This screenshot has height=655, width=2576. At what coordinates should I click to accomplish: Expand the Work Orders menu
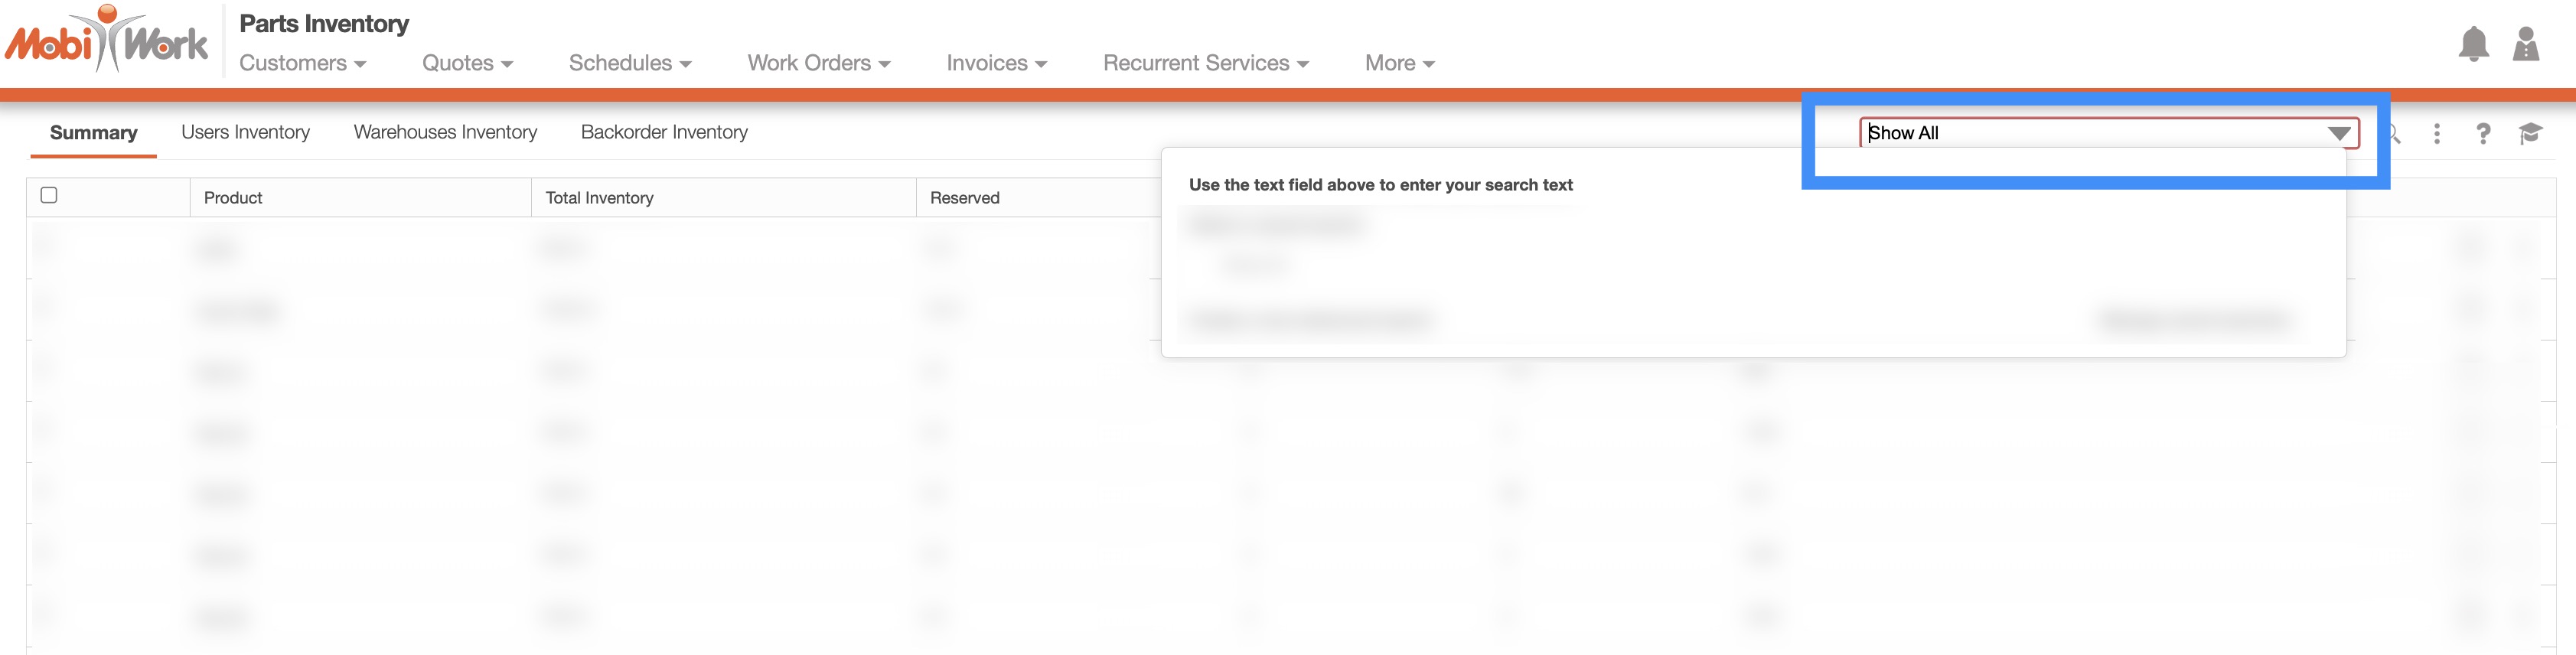click(x=818, y=63)
